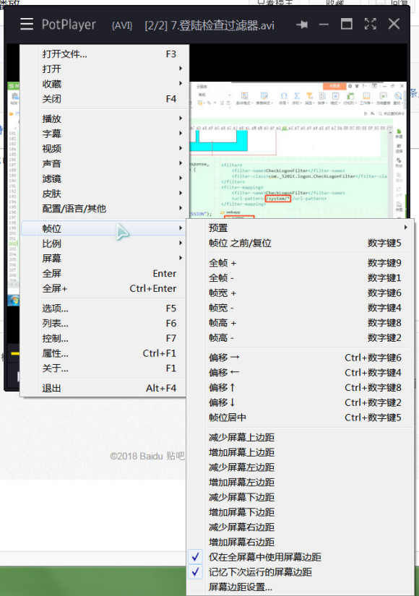Image resolution: width=419 pixels, height=596 pixels.
Task: Click the minimize icon in PotPlayer title bar
Action: click(x=324, y=25)
